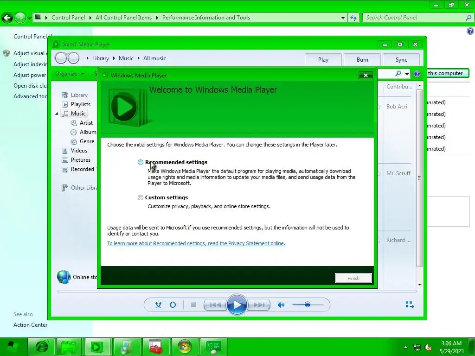This screenshot has width=475, height=356.
Task: Click the Next track button
Action: (259, 305)
